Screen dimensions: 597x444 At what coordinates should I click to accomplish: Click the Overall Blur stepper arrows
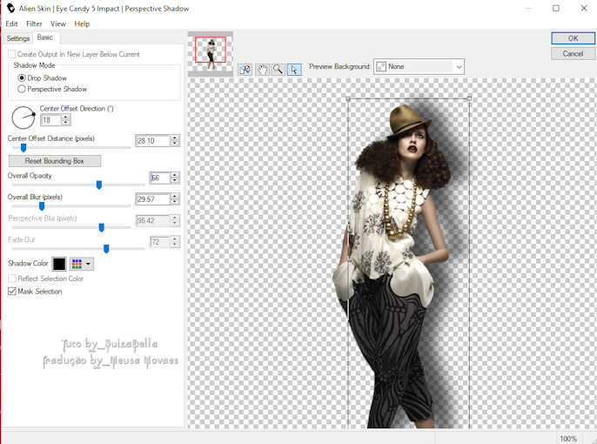[175, 199]
